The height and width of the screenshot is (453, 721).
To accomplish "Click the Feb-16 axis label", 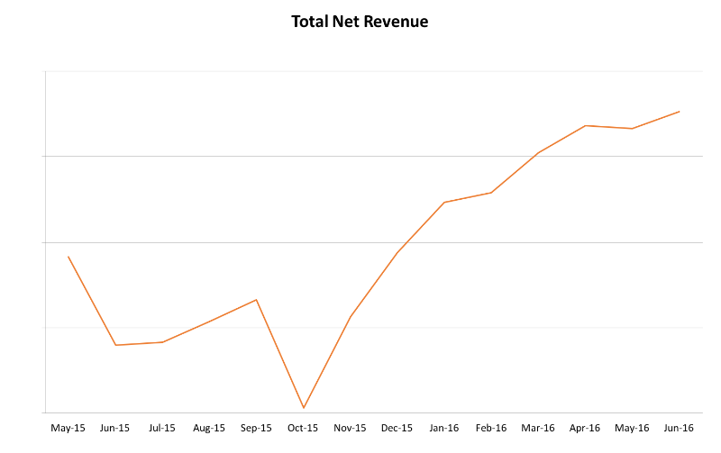I will [x=491, y=428].
